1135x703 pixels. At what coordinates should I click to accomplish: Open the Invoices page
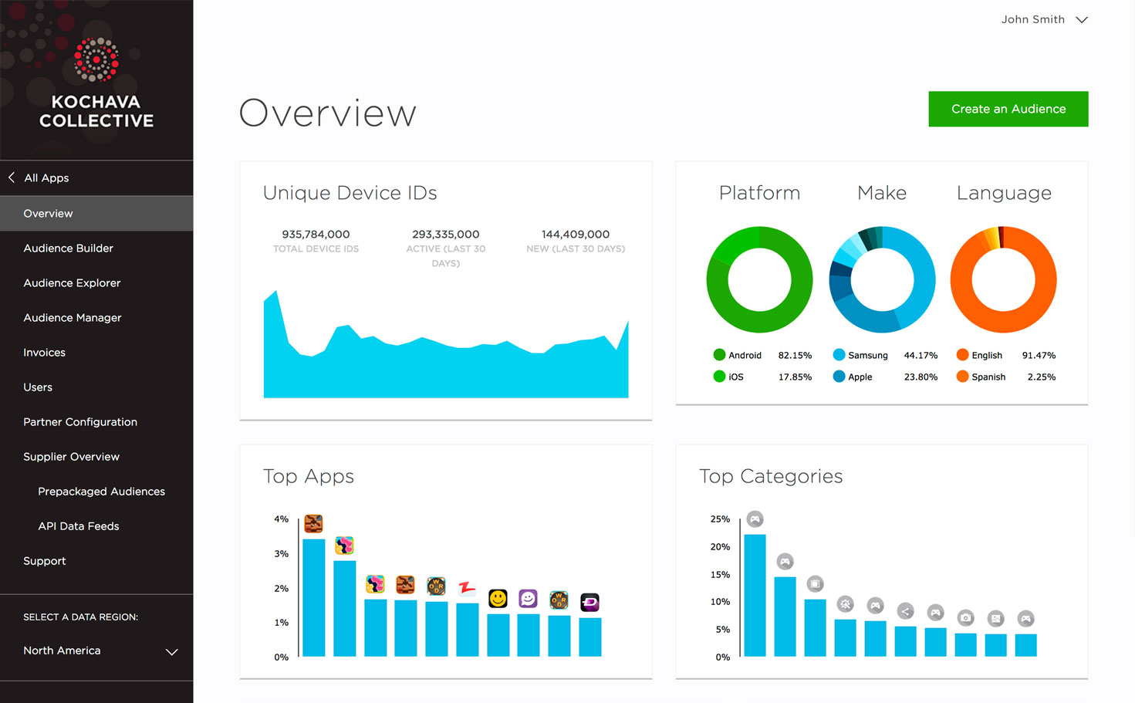click(x=44, y=352)
